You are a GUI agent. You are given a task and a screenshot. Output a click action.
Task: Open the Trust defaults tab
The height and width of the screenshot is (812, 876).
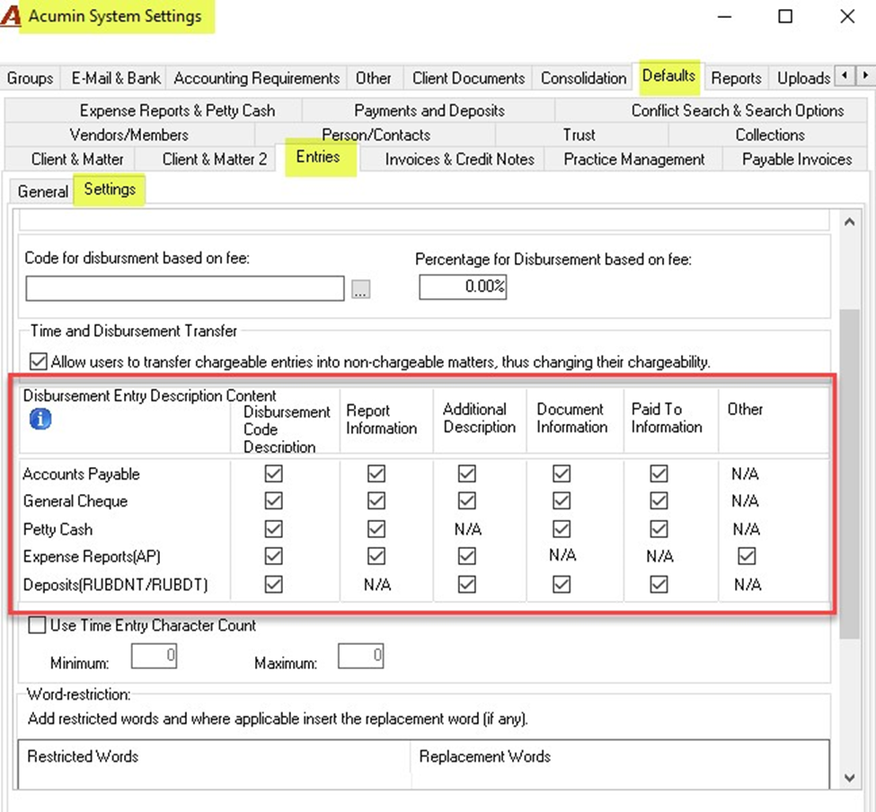tap(579, 135)
